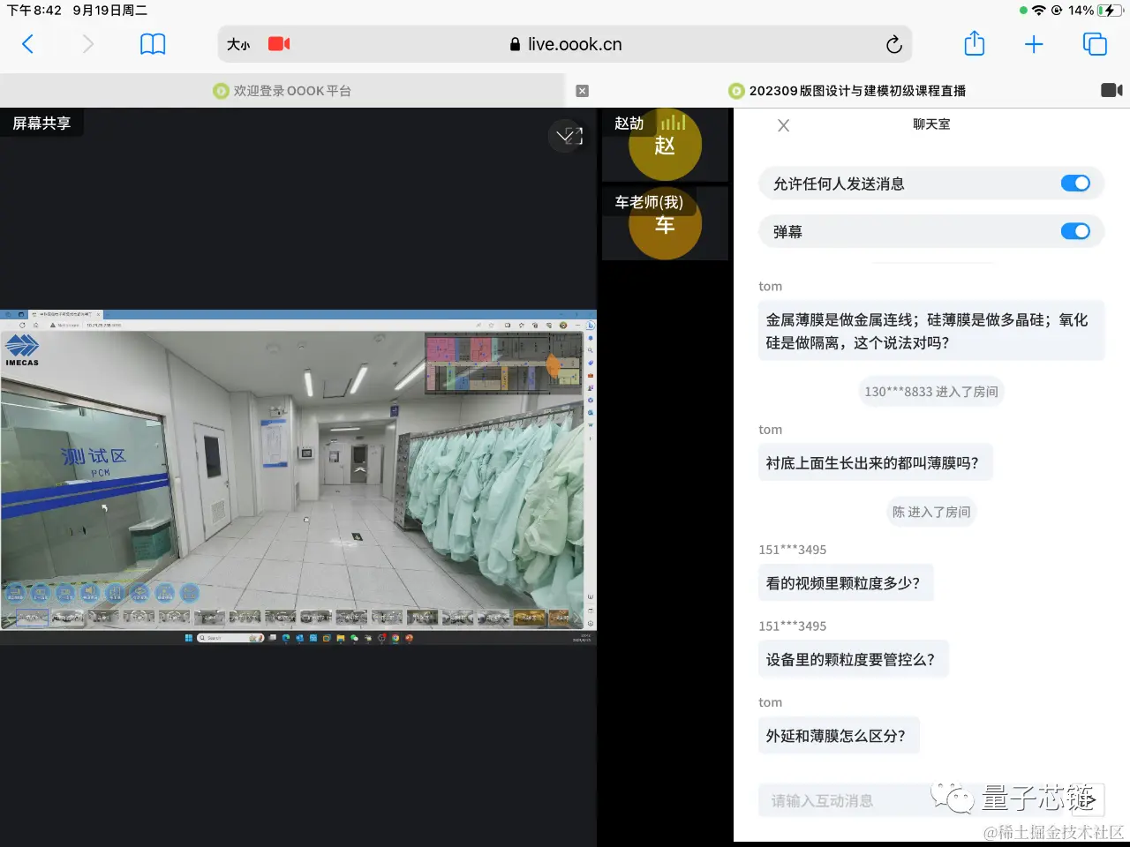Image resolution: width=1130 pixels, height=847 pixels.
Task: Reload the page with the refresh button
Action: coord(894,43)
